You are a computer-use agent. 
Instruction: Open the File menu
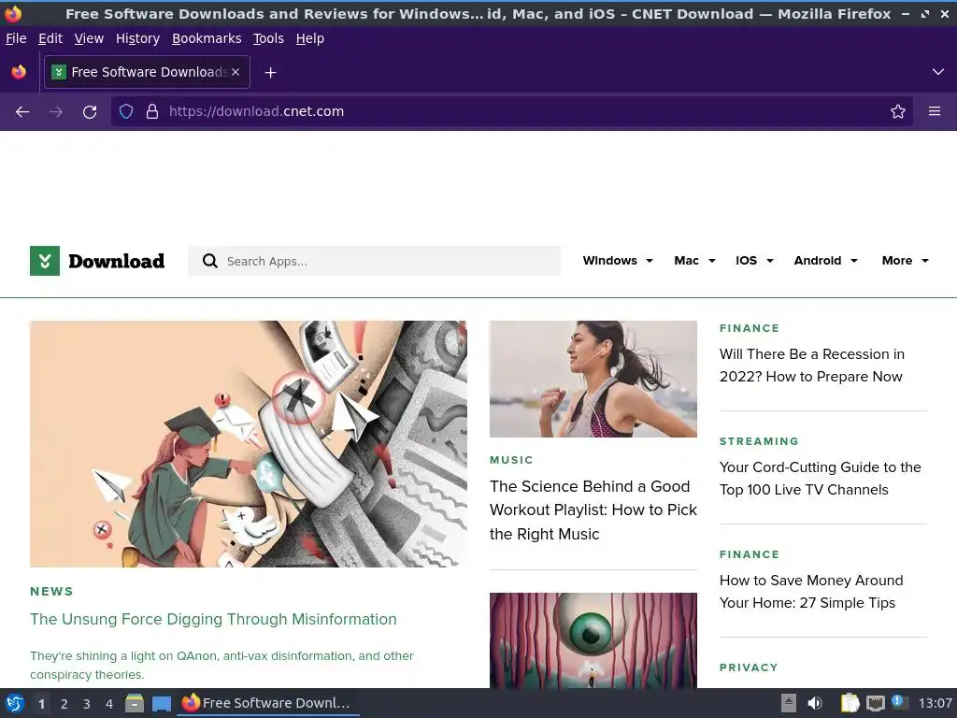point(16,38)
